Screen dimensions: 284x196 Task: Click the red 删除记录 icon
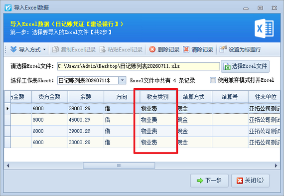tap(152, 49)
